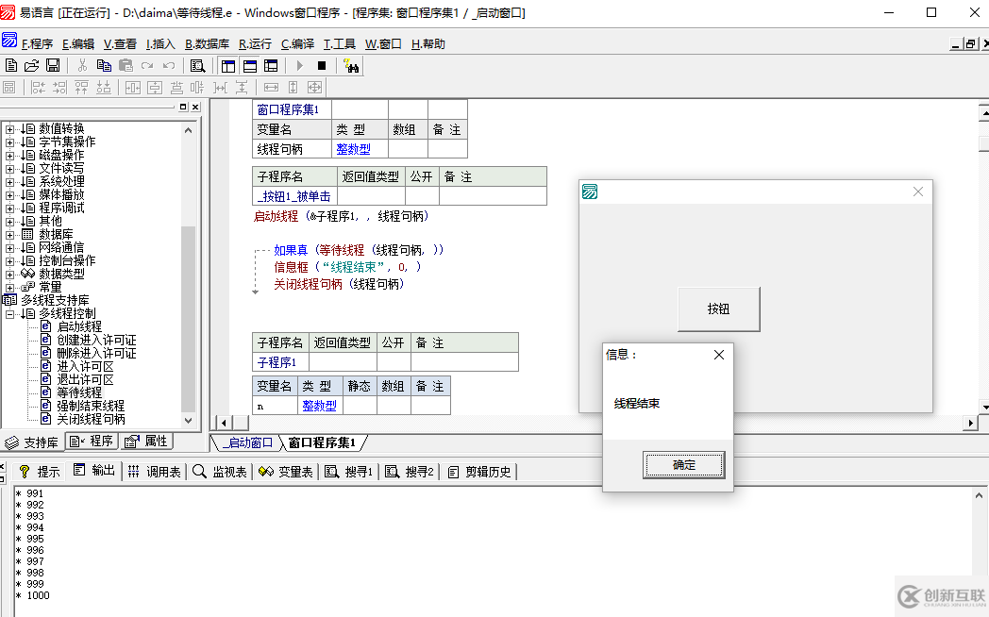The height and width of the screenshot is (617, 989).
Task: Expand the 网络通信 tree node
Action: [x=10, y=248]
